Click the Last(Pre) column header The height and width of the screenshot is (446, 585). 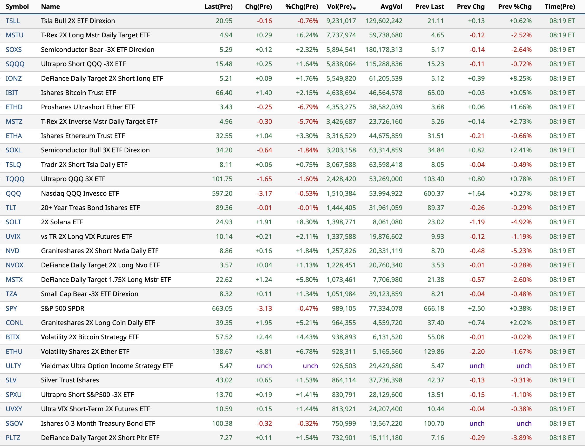coord(218,7)
